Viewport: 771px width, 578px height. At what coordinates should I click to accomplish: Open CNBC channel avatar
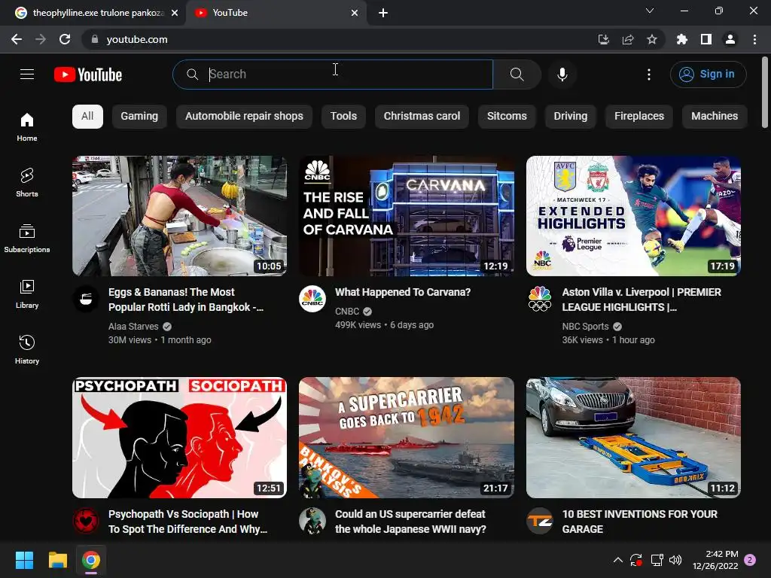(x=312, y=299)
